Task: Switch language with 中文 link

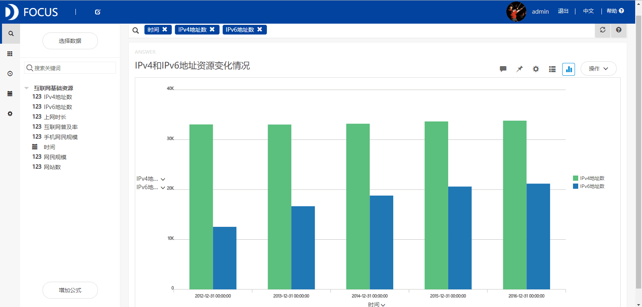Action: (x=588, y=11)
